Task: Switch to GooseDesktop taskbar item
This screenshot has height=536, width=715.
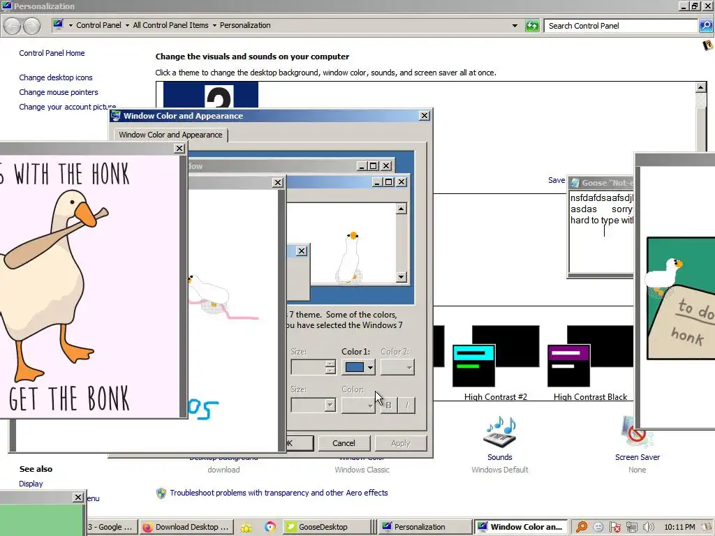Action: [x=325, y=527]
